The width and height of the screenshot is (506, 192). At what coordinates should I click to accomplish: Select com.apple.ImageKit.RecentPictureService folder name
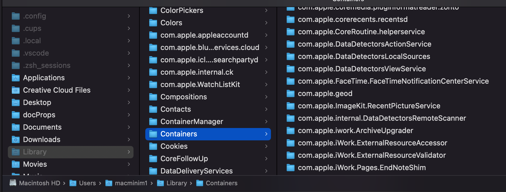(369, 106)
